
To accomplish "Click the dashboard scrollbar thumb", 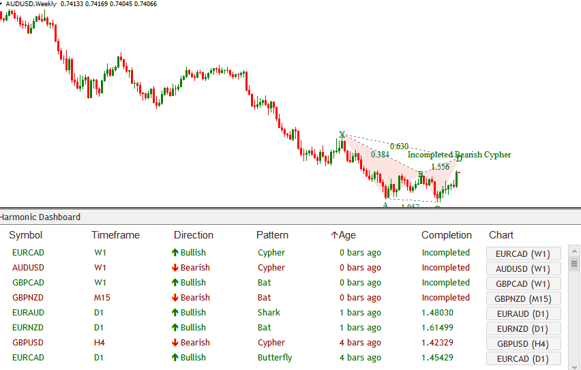I will coord(573,264).
